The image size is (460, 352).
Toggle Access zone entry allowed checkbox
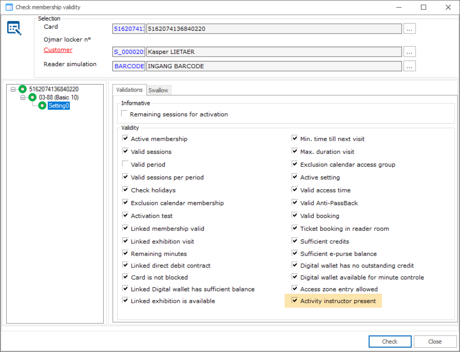tap(295, 289)
